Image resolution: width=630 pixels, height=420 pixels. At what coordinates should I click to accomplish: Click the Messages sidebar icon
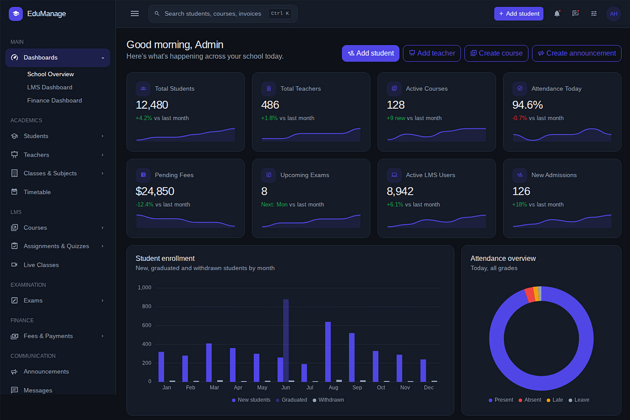coord(14,391)
